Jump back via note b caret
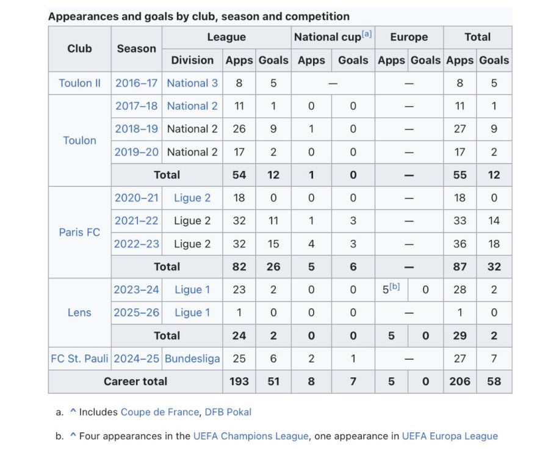Image resolution: width=559 pixels, height=458 pixels. pos(73,436)
